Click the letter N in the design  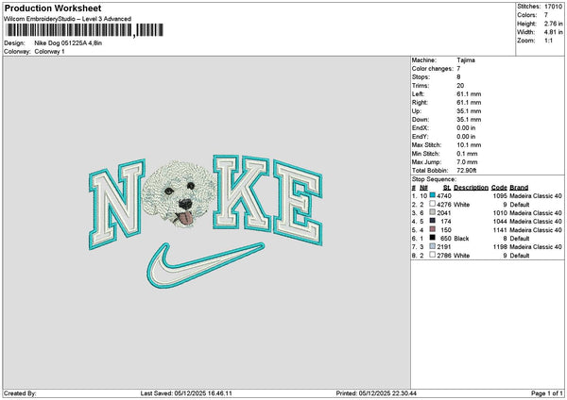point(117,204)
